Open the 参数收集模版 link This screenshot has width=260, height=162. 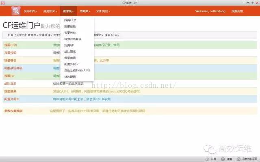point(13,111)
